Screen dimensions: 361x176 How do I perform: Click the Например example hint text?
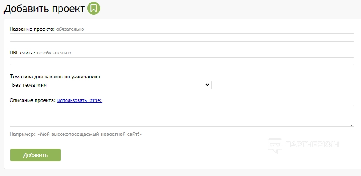pos(76,134)
